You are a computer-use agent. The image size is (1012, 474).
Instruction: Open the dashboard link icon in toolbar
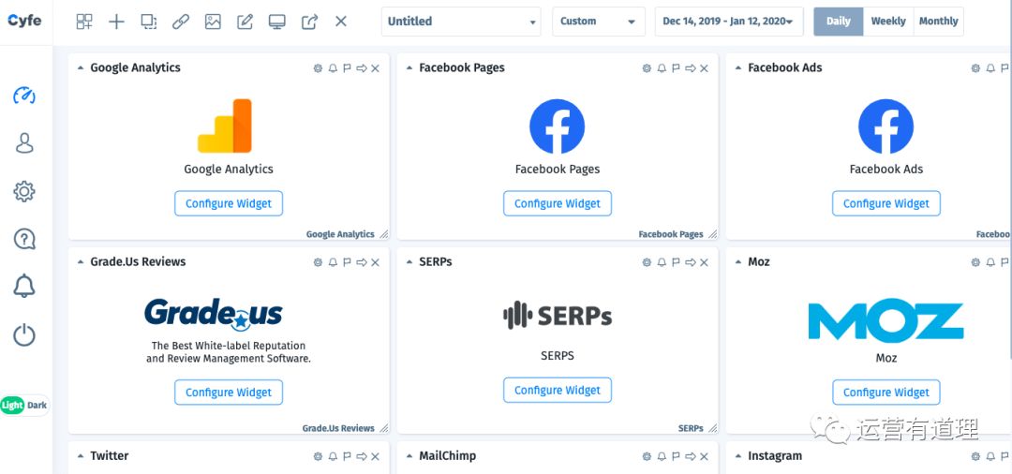click(181, 22)
